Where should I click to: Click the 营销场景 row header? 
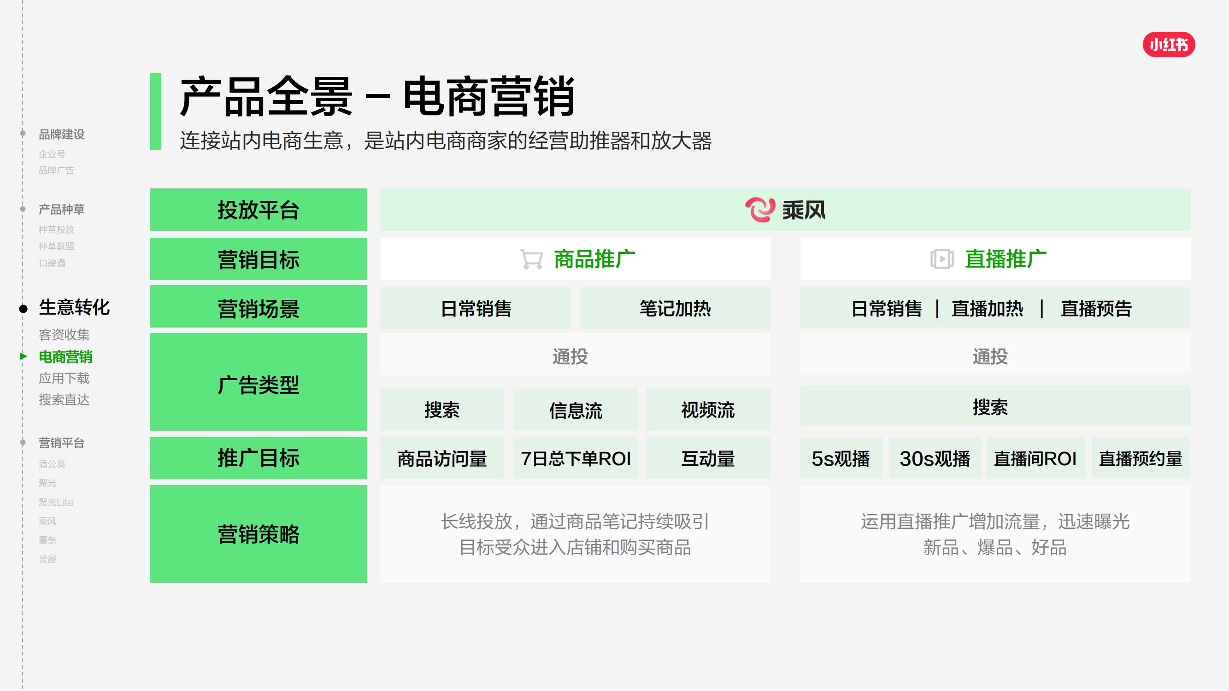(x=259, y=307)
